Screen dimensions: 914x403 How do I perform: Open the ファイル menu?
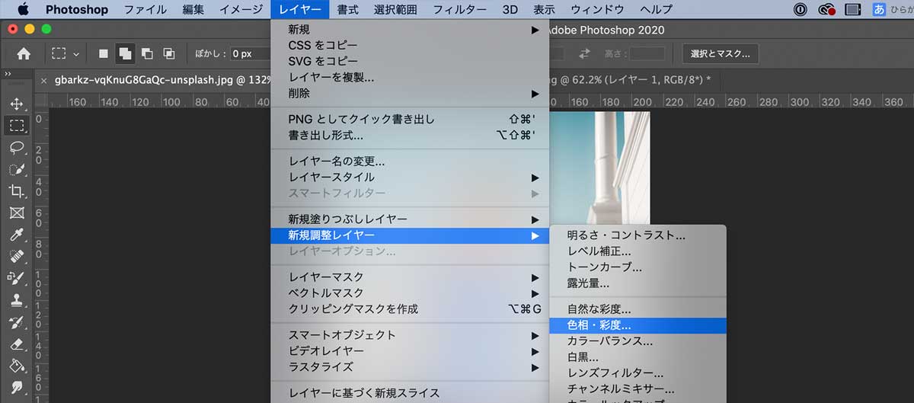pyautogui.click(x=145, y=10)
